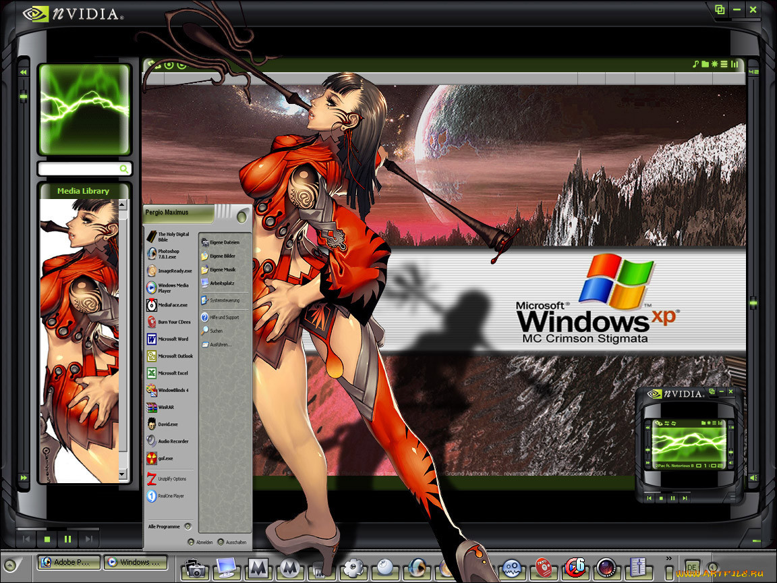
Task: Expand Alle Programme list
Action: 169,526
